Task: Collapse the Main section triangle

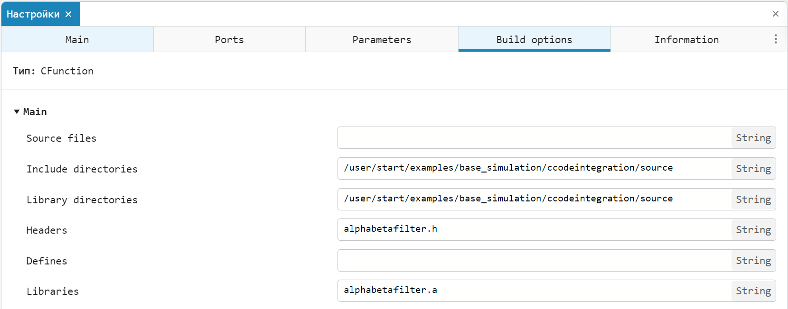Action: click(17, 112)
